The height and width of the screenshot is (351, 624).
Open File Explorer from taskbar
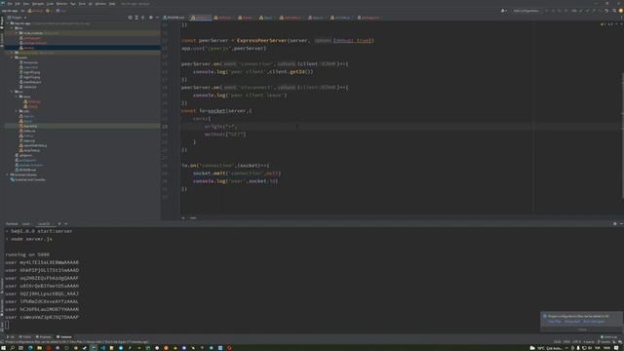(39, 348)
